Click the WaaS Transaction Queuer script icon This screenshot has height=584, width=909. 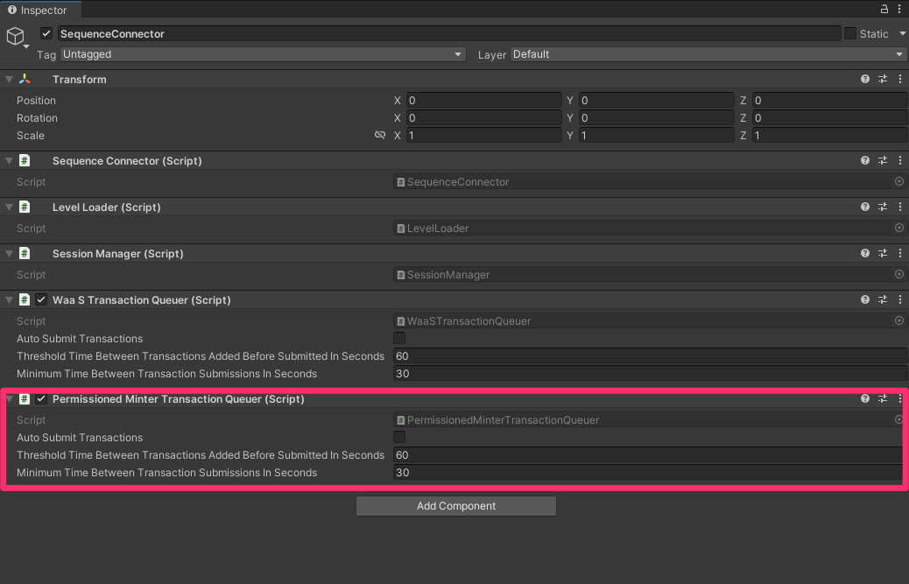(24, 299)
